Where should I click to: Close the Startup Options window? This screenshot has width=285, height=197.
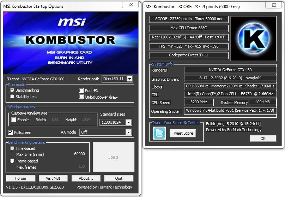[131, 5]
